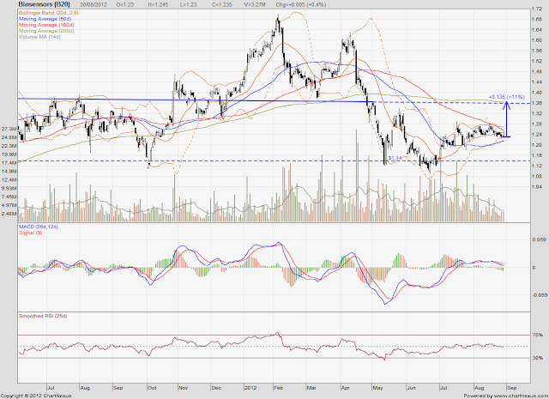Click the Biosensors (B20) chart title
Screen dimensions: 549x399
point(44,4)
